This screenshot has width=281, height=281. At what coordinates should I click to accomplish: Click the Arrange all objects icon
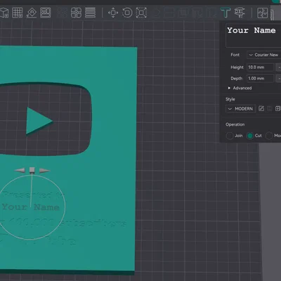[x=45, y=13]
